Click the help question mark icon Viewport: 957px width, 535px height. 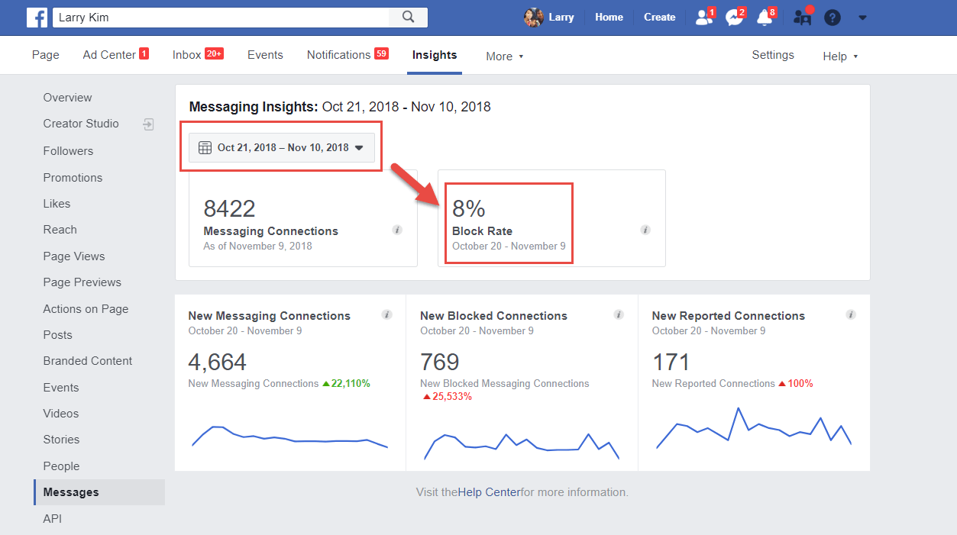833,17
